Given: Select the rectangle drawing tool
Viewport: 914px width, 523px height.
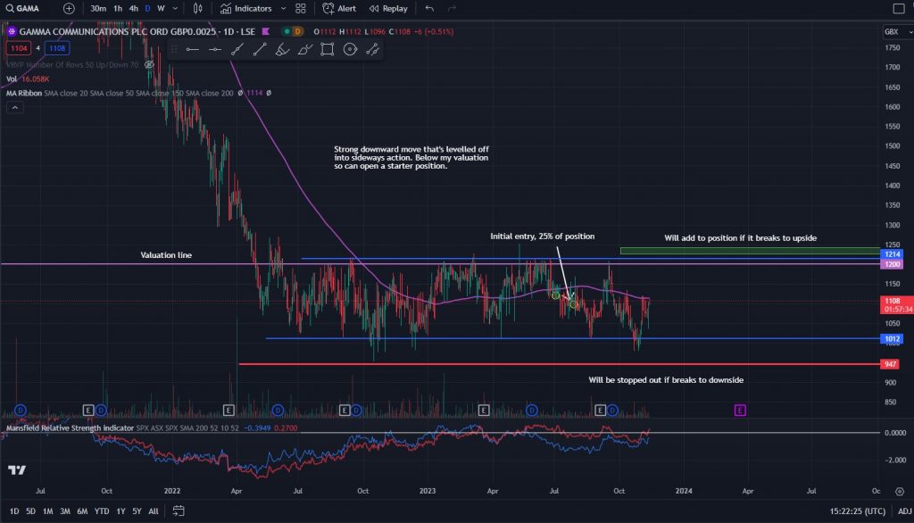Looking at the screenshot, I should click(x=328, y=49).
